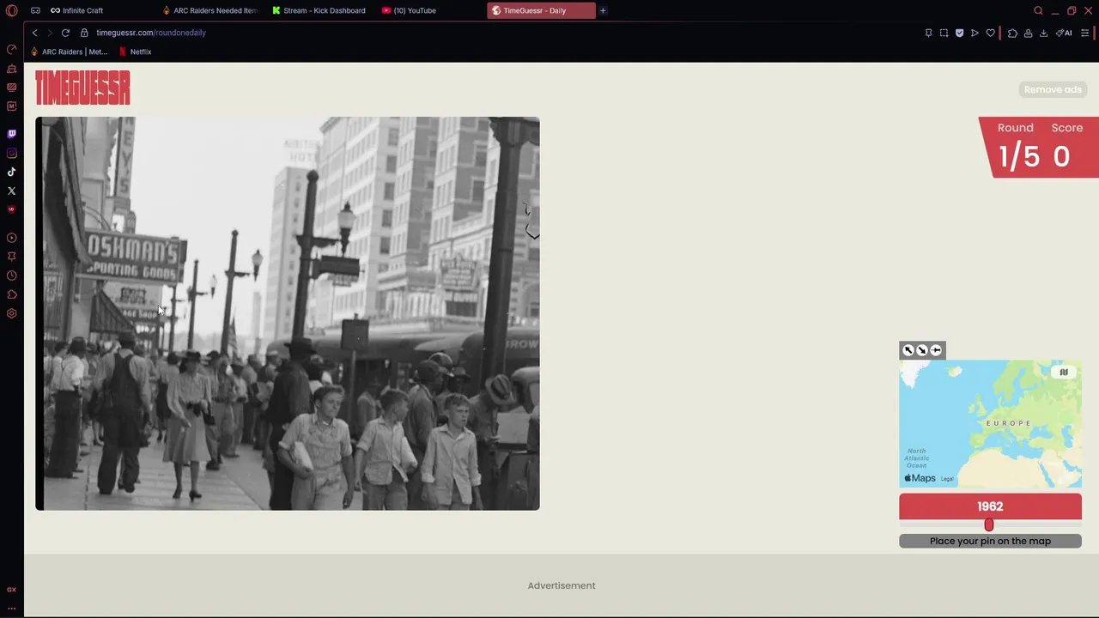Open the AI assistant button
Viewport: 1099px width, 618px height.
pos(1064,33)
